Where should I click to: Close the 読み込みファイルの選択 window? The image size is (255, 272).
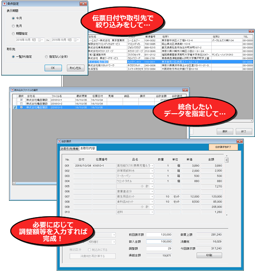click(185, 90)
